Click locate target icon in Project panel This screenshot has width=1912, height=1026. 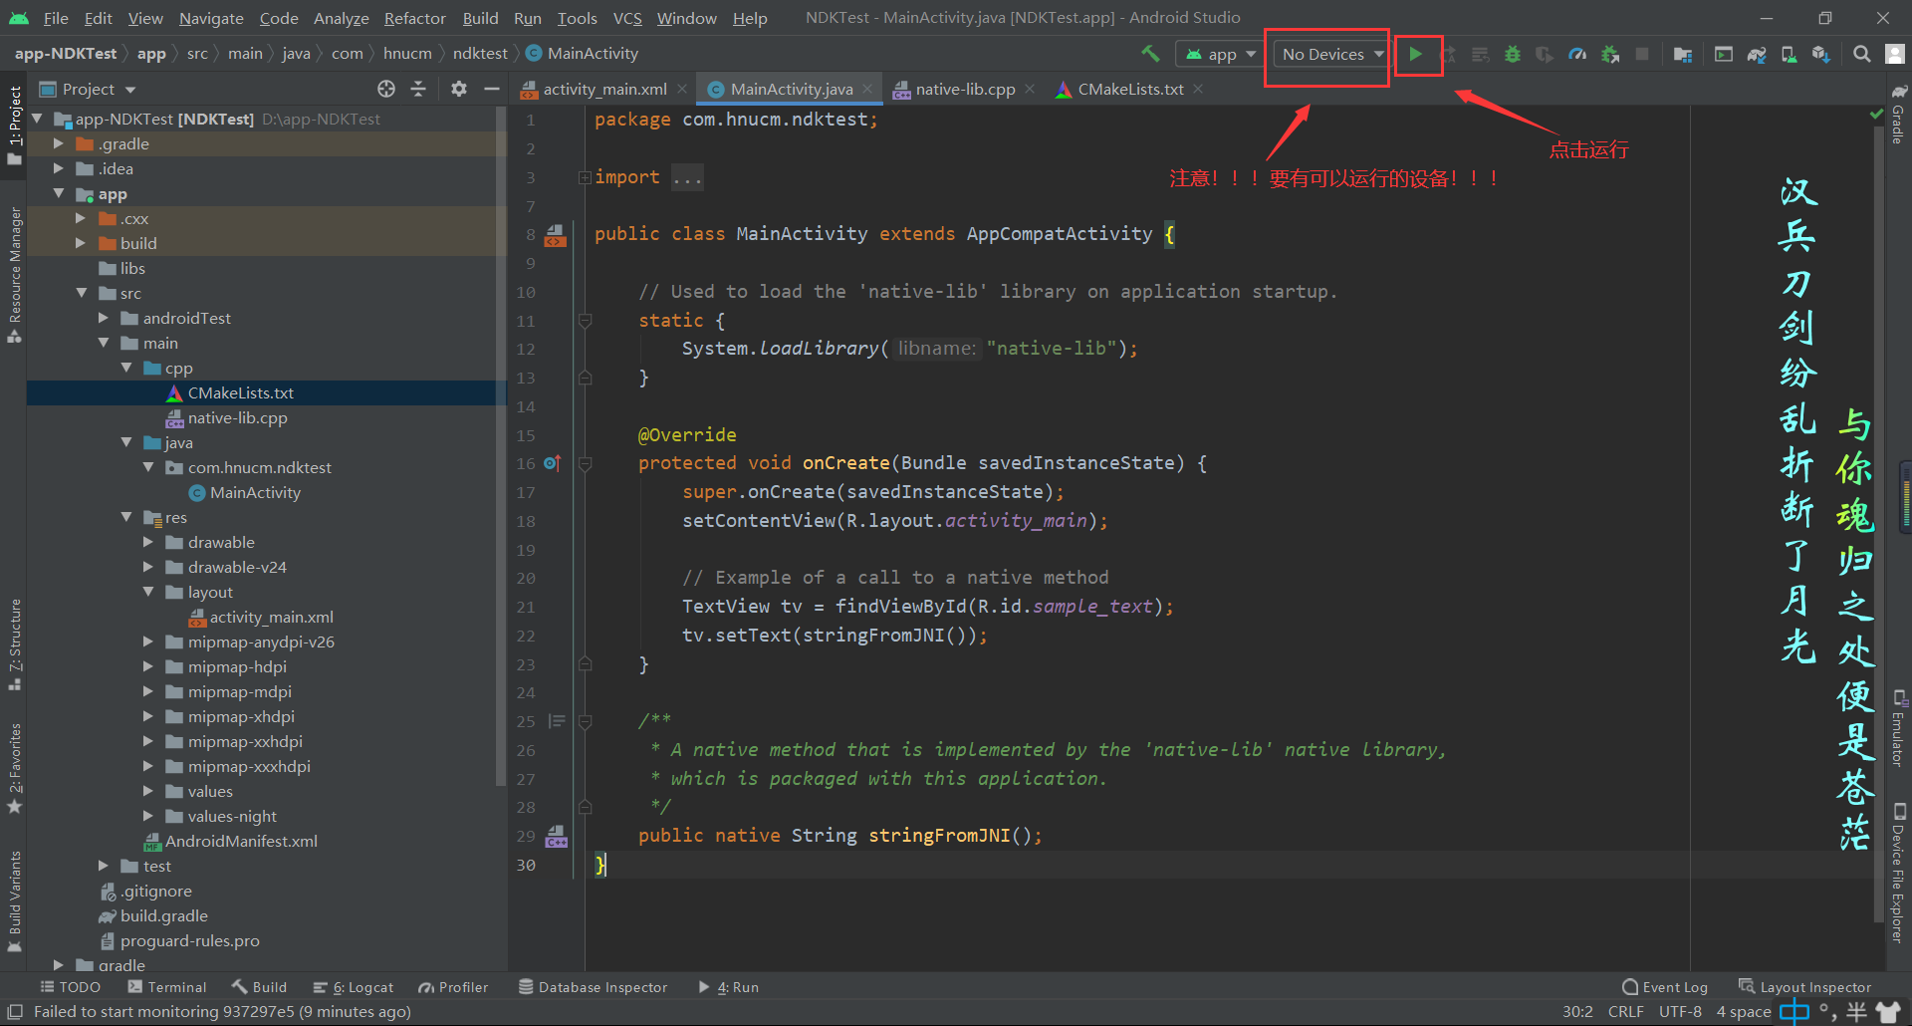point(386,89)
